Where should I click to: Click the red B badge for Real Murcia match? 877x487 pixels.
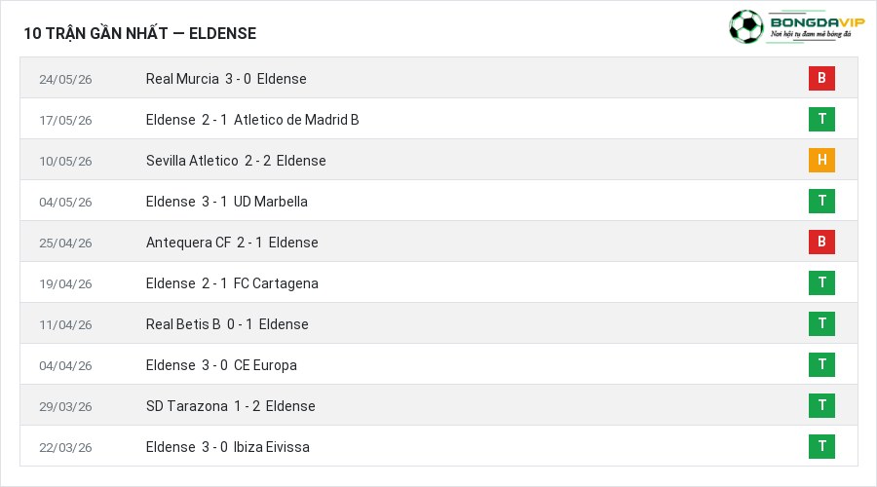click(x=821, y=78)
